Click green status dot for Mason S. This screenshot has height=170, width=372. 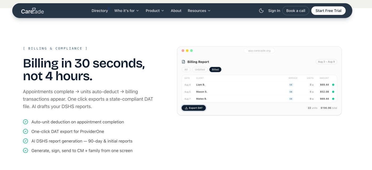333,92
